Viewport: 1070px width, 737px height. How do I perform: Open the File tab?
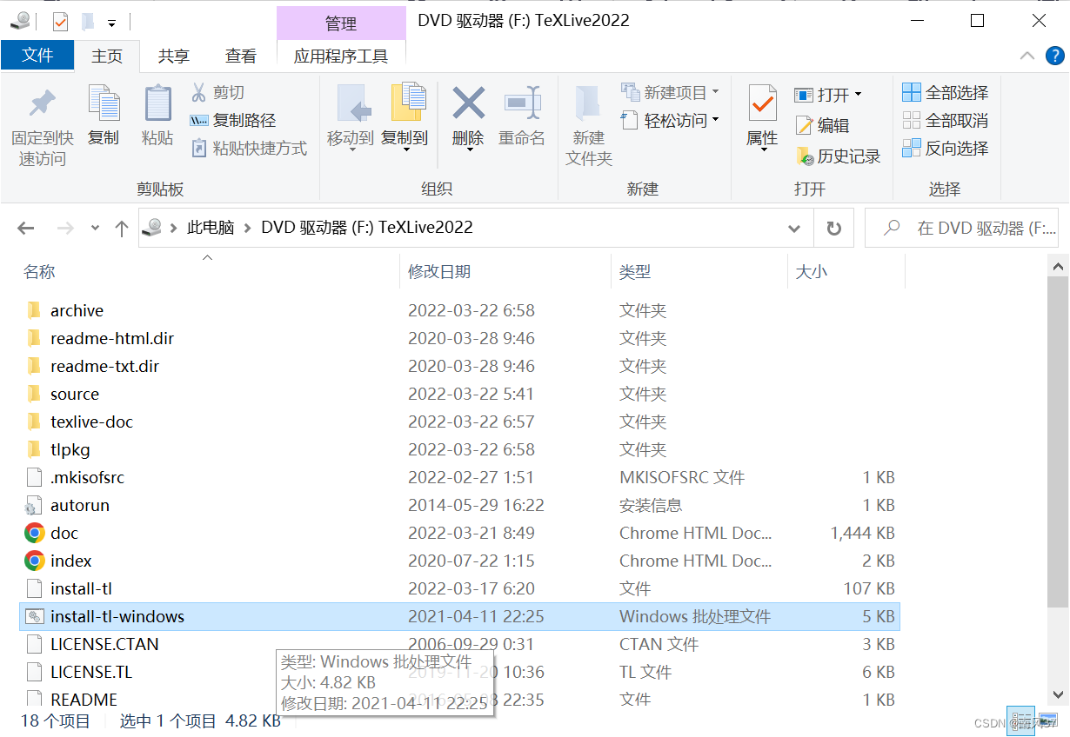coord(37,56)
